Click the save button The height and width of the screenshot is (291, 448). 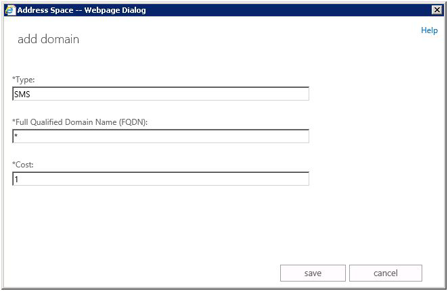313,273
